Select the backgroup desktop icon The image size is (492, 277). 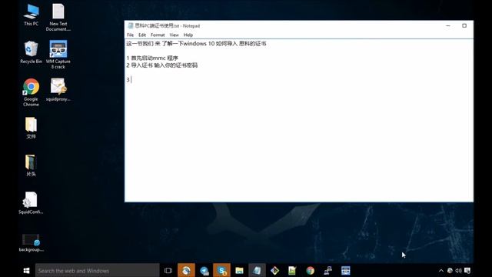31,243
